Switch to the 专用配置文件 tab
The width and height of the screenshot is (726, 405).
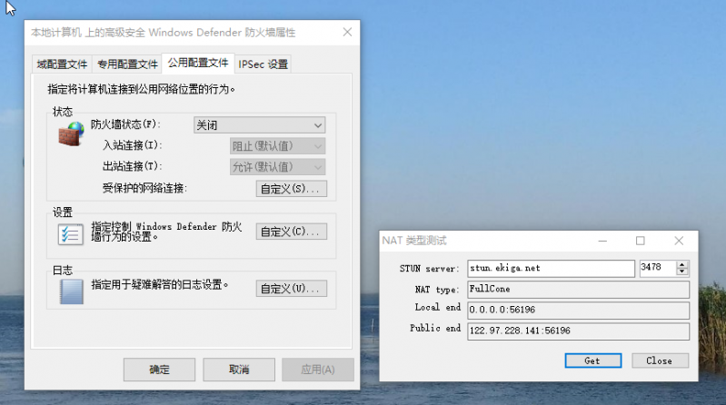click(127, 64)
